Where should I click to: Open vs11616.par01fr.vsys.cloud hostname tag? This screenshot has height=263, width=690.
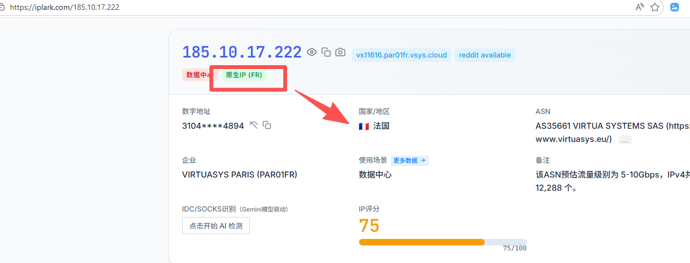(401, 55)
